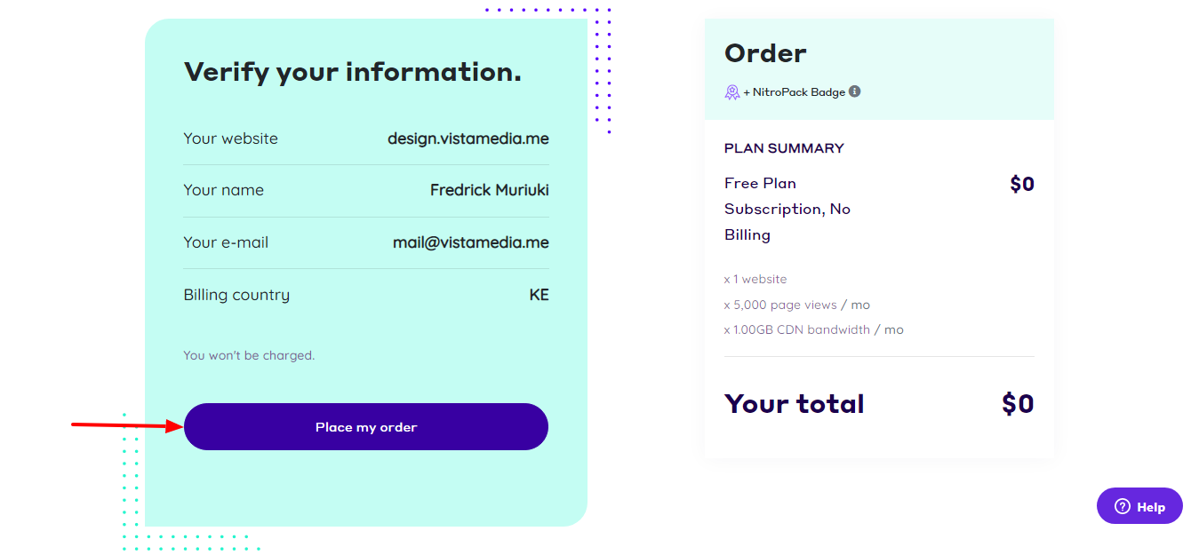This screenshot has height=555, width=1199.
Task: Click the + NitroPack Badge label
Action: pyautogui.click(x=795, y=92)
